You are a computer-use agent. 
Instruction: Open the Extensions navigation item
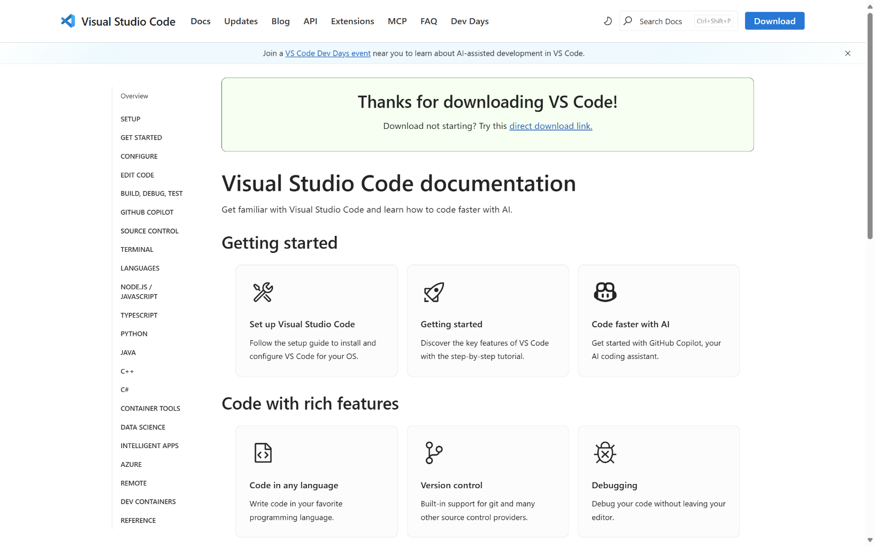(x=352, y=21)
